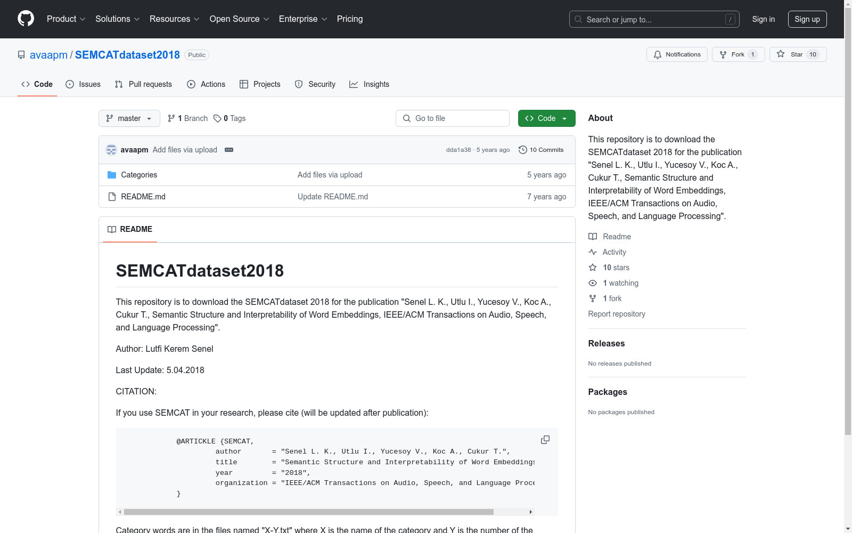852x533 pixels.
Task: View the 1 Branch list
Action: click(x=188, y=118)
